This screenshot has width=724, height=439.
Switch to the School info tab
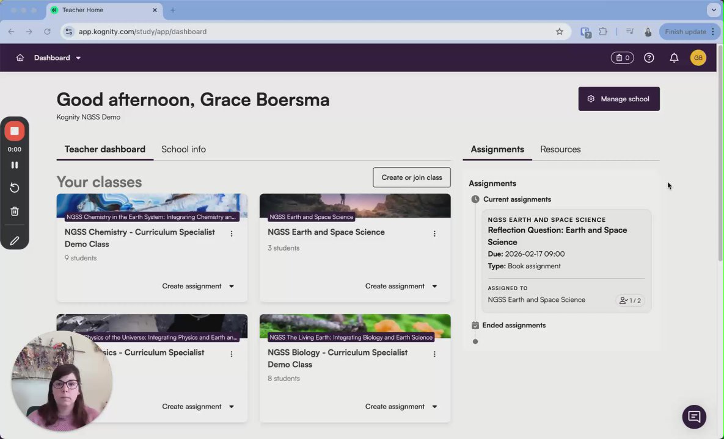tap(183, 149)
